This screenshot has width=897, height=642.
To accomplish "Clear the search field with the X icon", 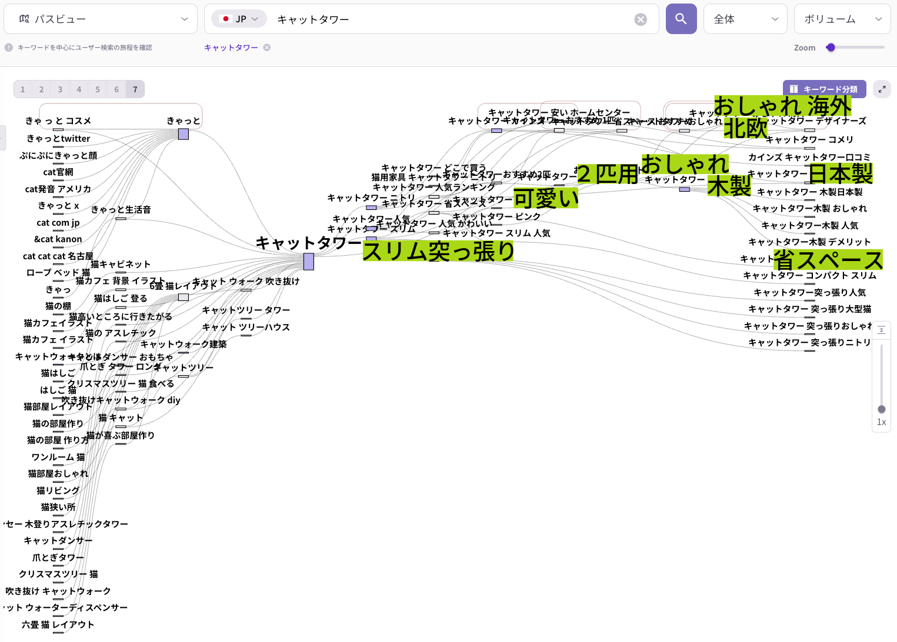I will (x=641, y=19).
